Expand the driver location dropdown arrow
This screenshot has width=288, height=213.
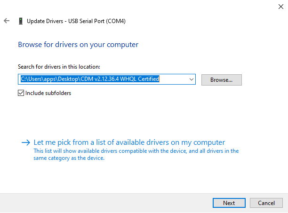click(191, 79)
